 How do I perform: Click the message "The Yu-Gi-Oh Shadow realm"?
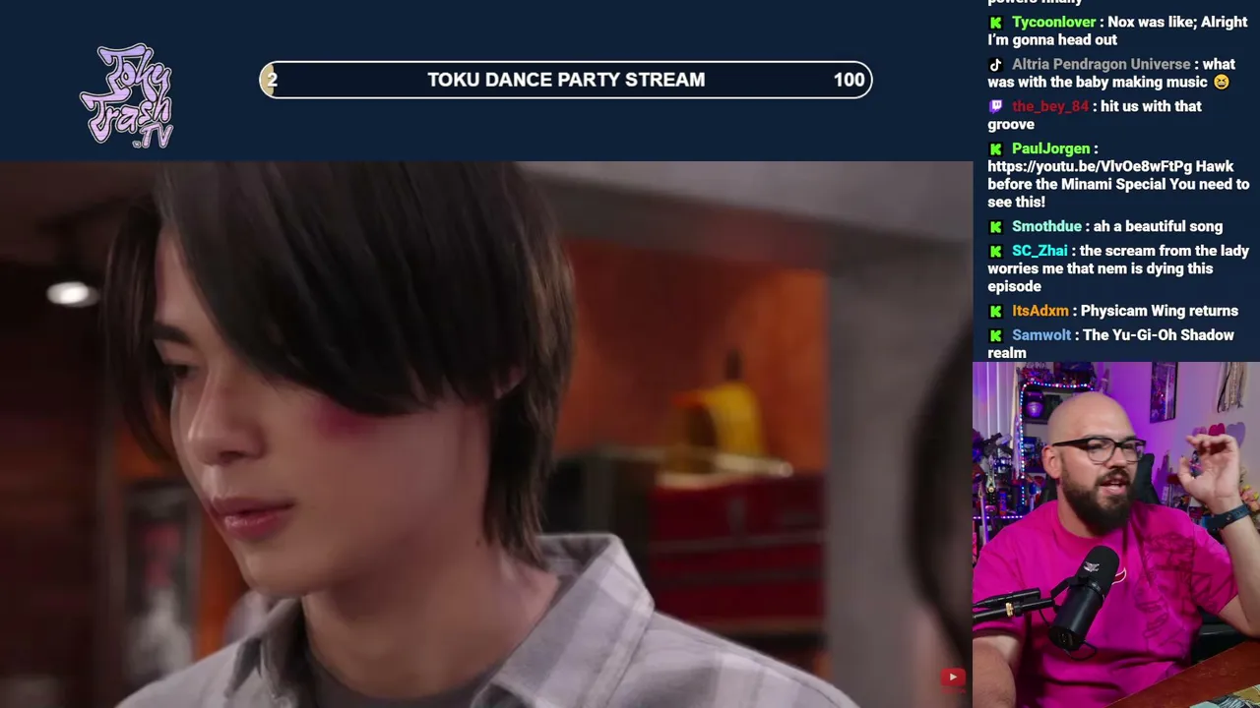click(1111, 344)
